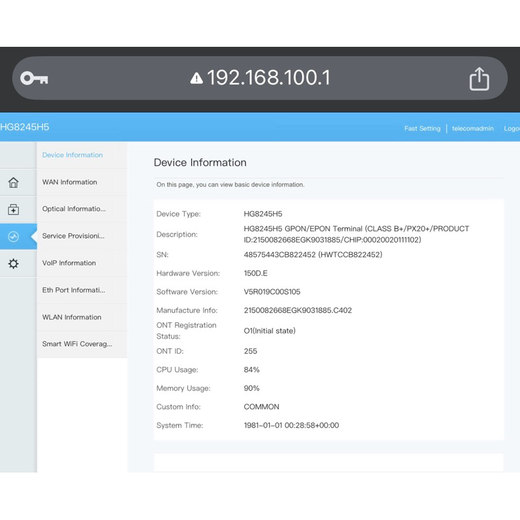Open the Device Information menu item
The width and height of the screenshot is (520, 520).
tap(73, 155)
